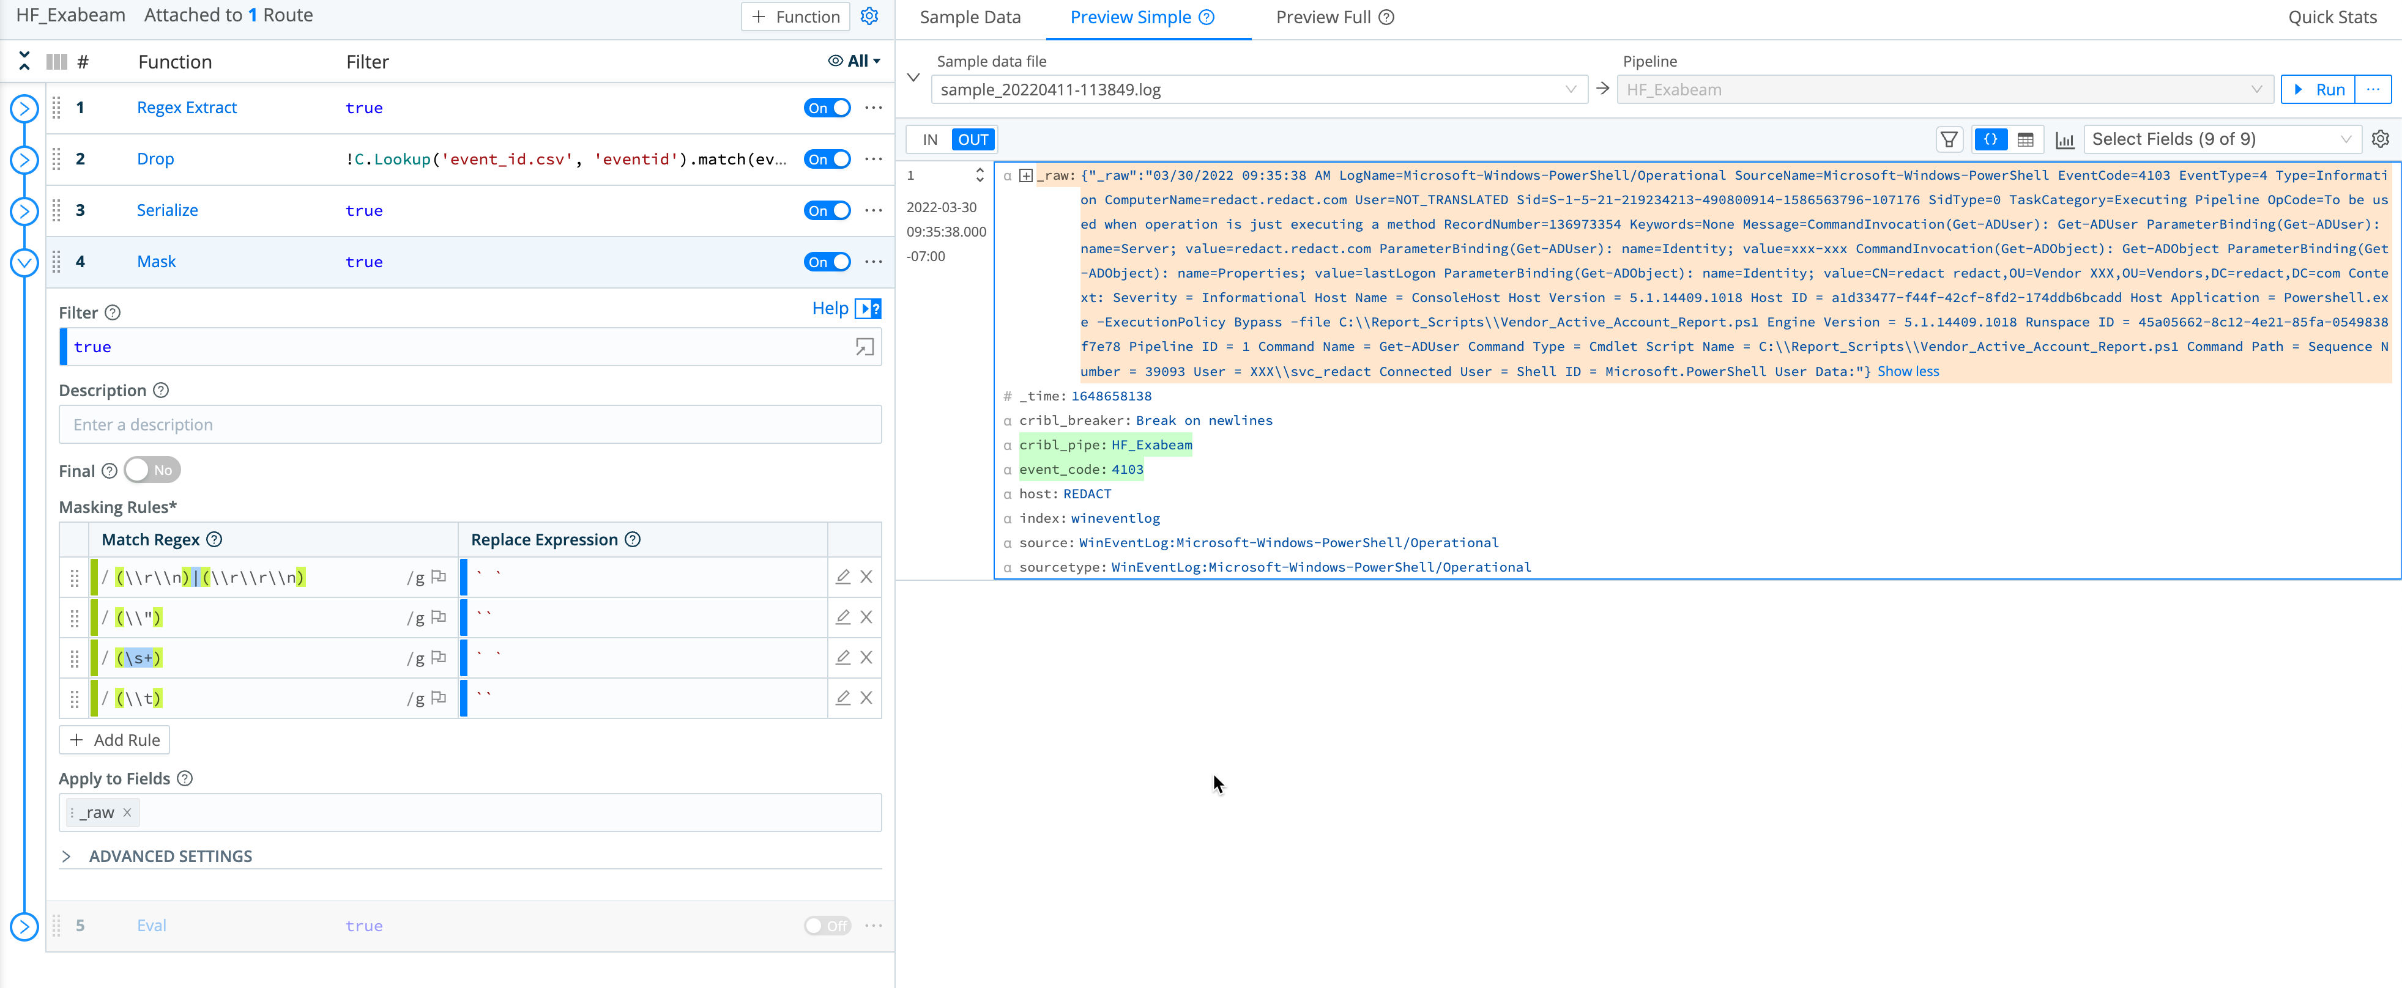Turn off the Regex Extract function
The width and height of the screenshot is (2402, 988).
[827, 108]
